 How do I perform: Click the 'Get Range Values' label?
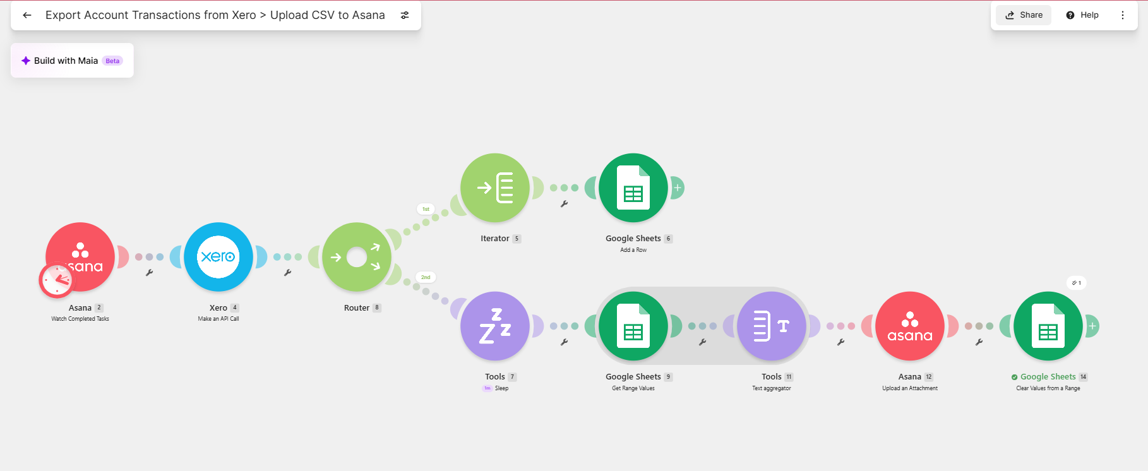[633, 388]
